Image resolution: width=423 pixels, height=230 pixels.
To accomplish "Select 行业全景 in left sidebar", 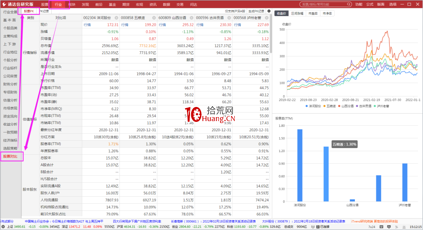I will tap(10, 12).
